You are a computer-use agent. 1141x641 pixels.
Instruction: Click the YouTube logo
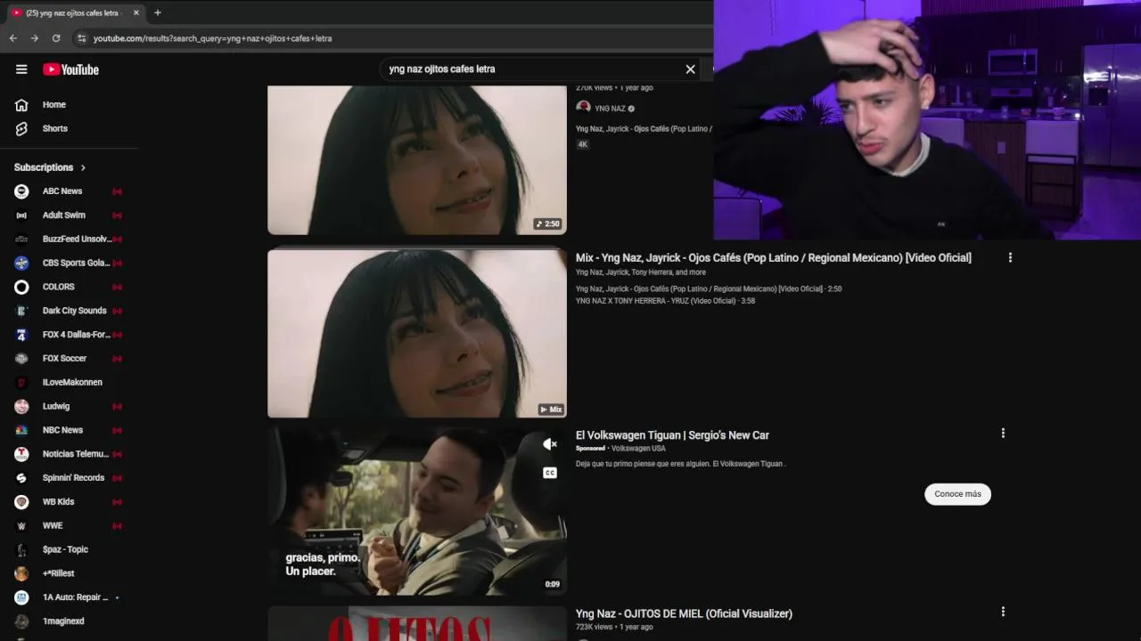(70, 69)
